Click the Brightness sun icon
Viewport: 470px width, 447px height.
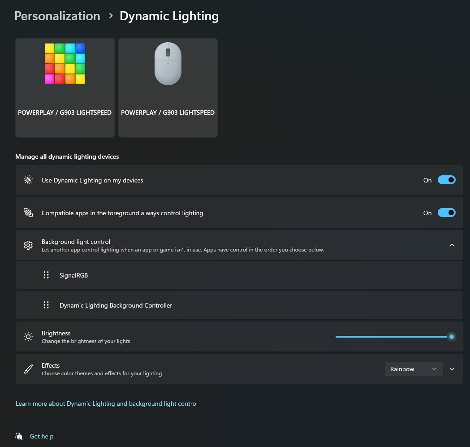(x=28, y=337)
